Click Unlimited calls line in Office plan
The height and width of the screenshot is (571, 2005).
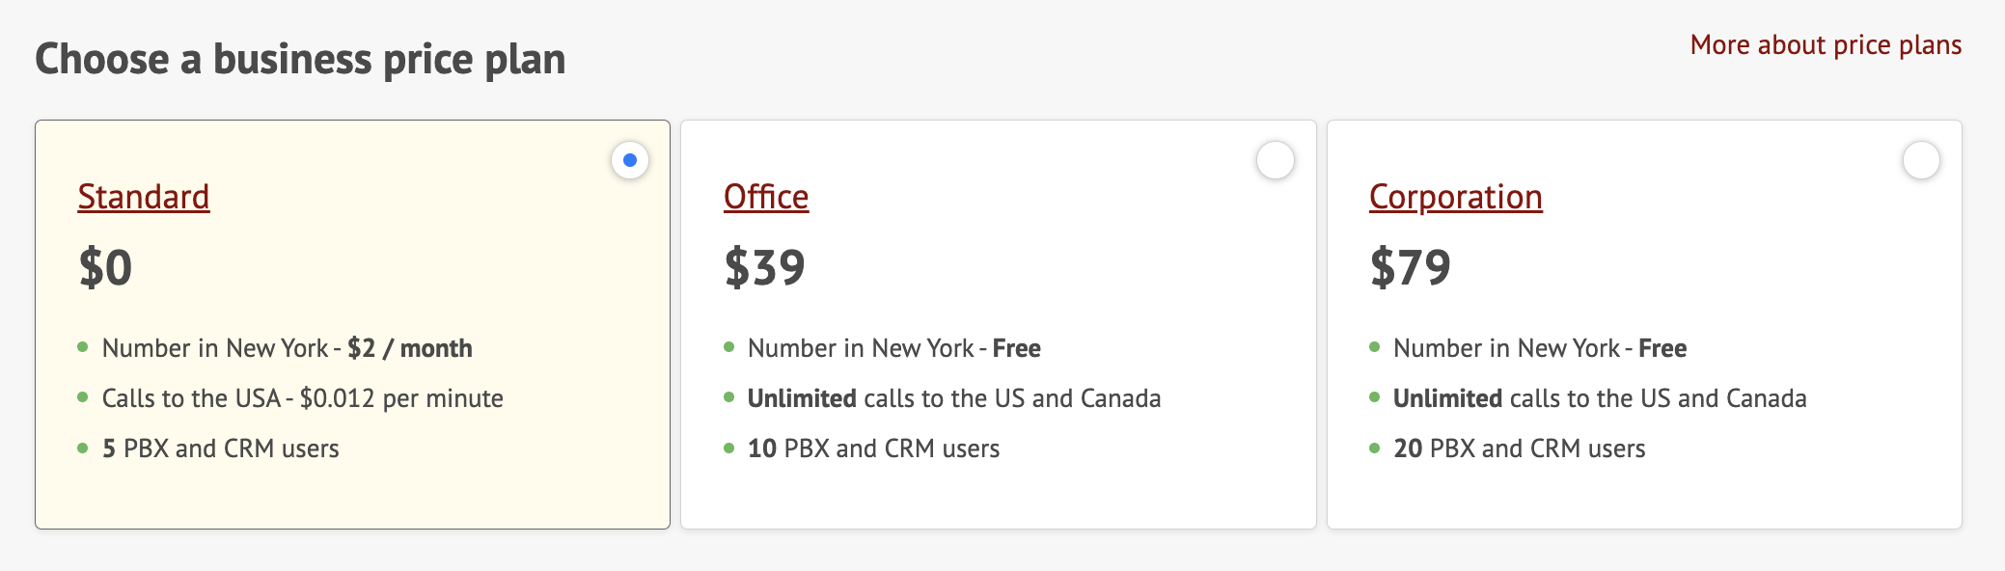(x=953, y=397)
